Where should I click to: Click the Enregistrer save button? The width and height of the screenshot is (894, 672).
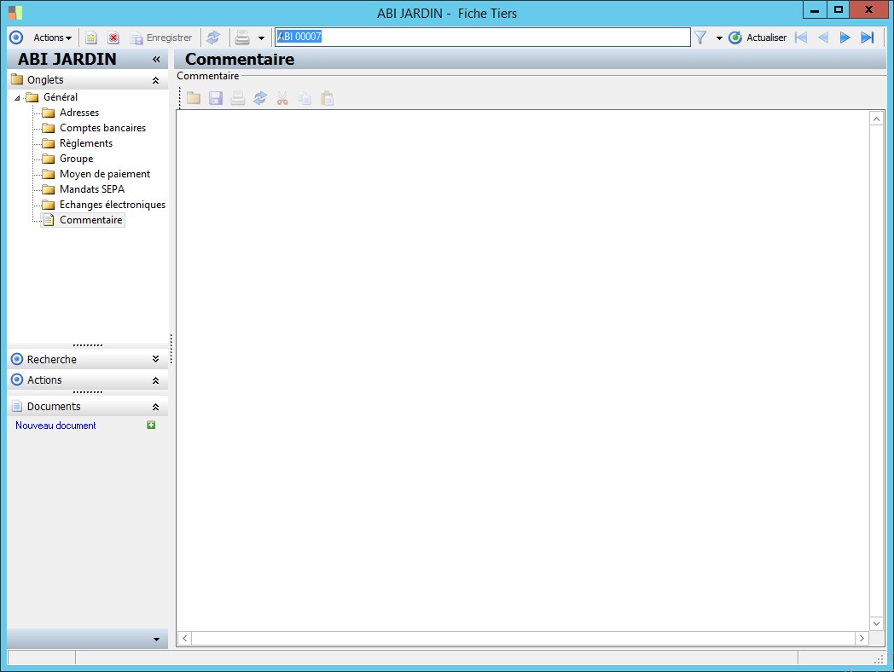tap(160, 38)
